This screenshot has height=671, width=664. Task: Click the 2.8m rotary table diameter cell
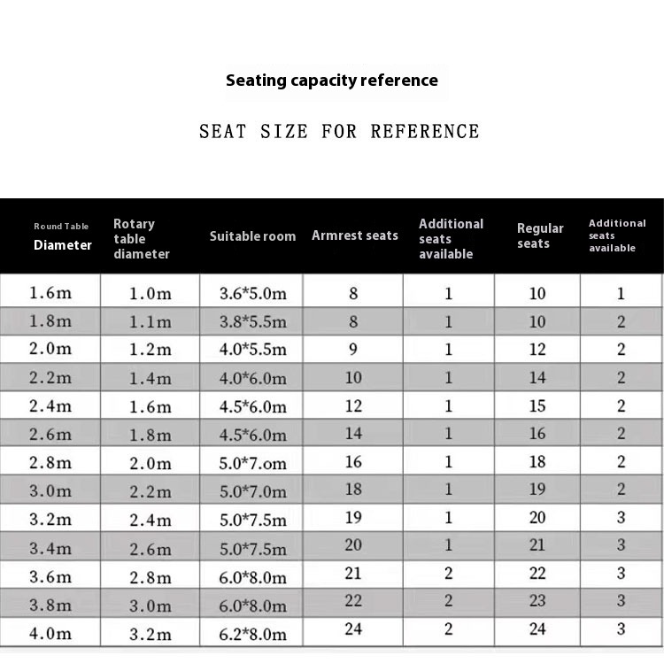point(151,575)
